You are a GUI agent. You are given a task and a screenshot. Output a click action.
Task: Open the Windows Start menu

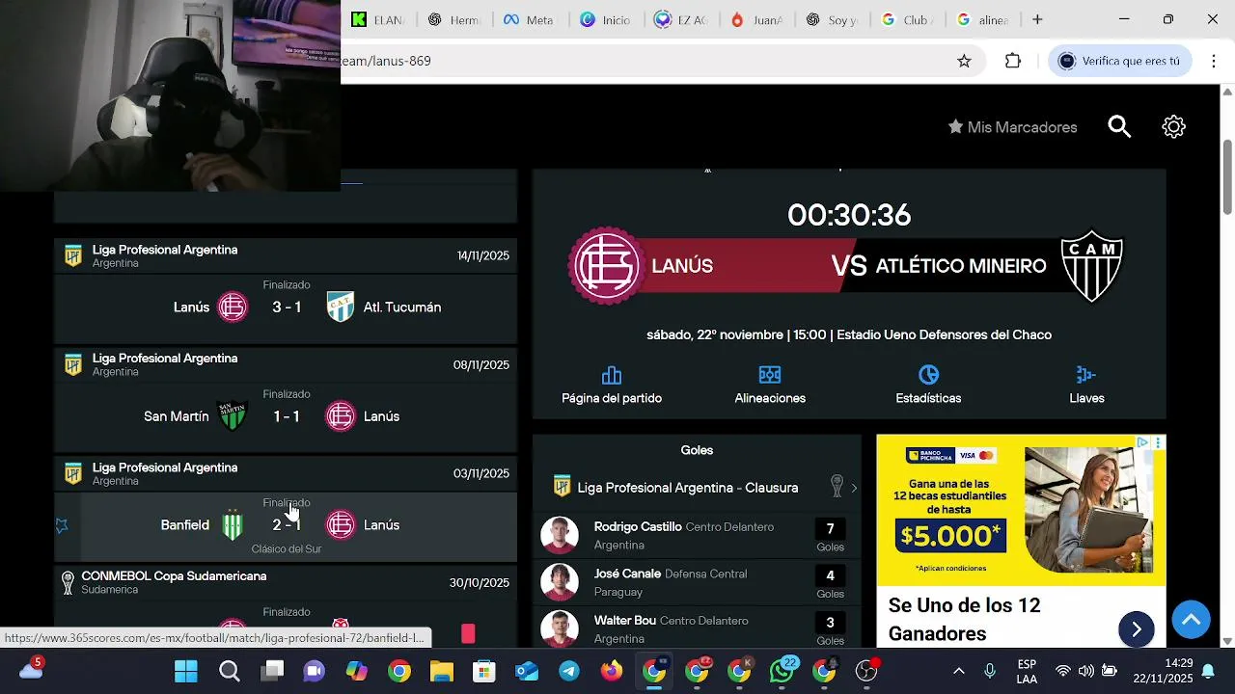(x=186, y=671)
